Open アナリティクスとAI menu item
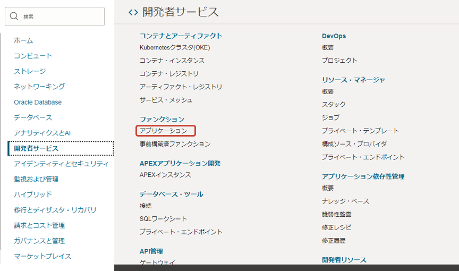Screen dimensions: 459x271 [42, 133]
